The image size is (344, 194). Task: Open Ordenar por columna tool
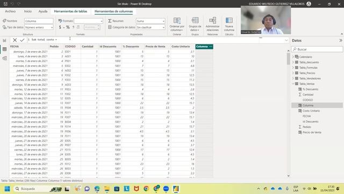click(177, 24)
